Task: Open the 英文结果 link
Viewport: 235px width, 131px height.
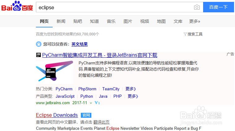Action: [80, 44]
